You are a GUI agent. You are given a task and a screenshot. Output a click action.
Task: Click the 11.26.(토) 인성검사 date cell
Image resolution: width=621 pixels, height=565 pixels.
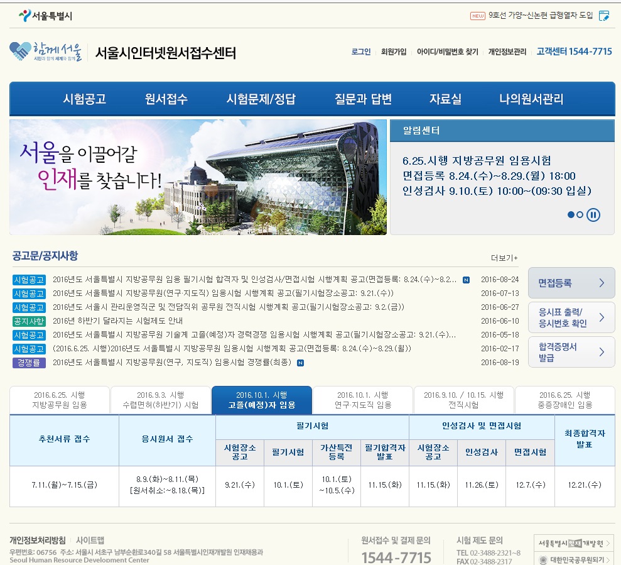[x=482, y=485]
